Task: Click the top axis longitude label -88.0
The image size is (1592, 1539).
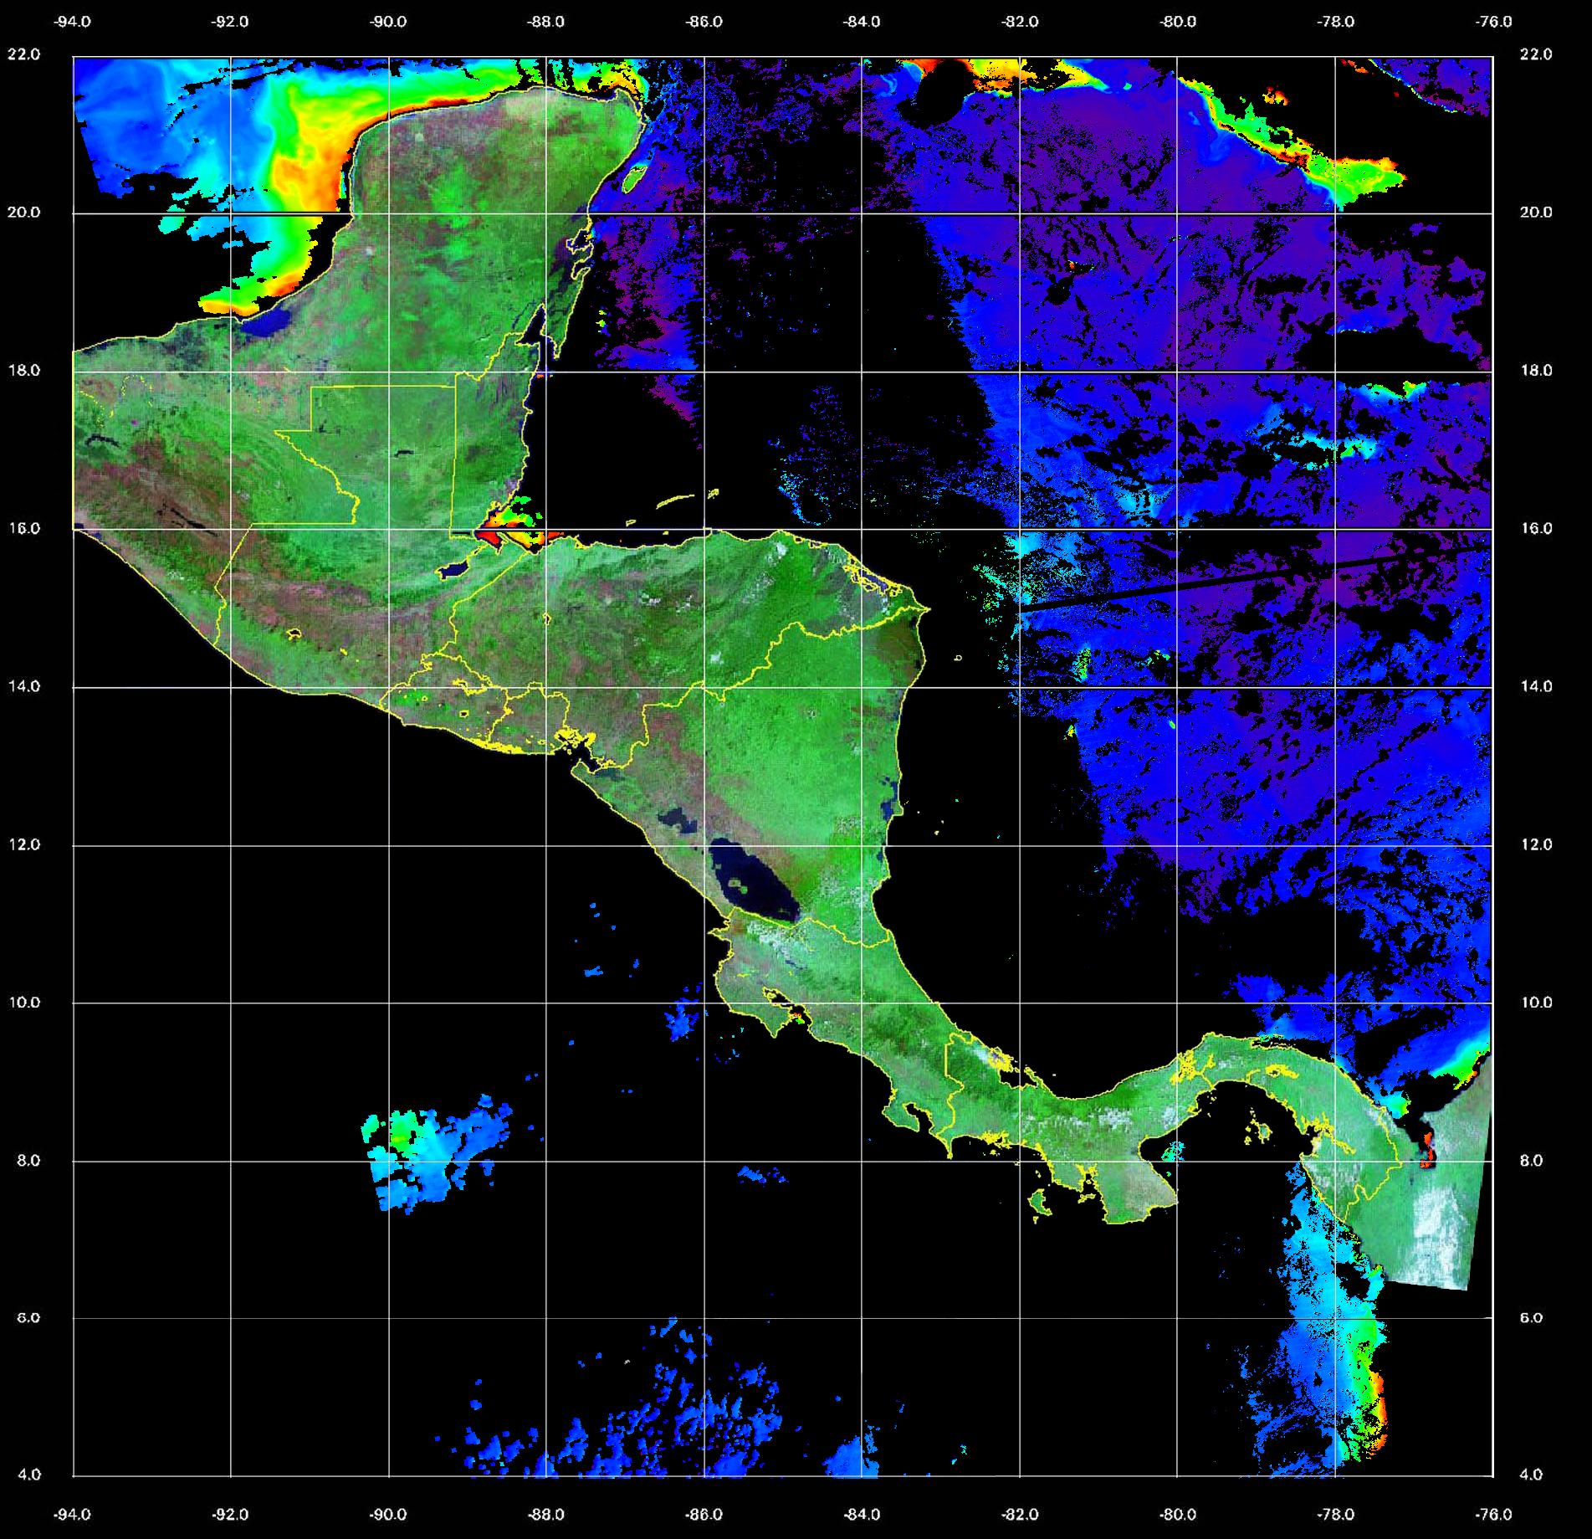Action: [x=546, y=23]
